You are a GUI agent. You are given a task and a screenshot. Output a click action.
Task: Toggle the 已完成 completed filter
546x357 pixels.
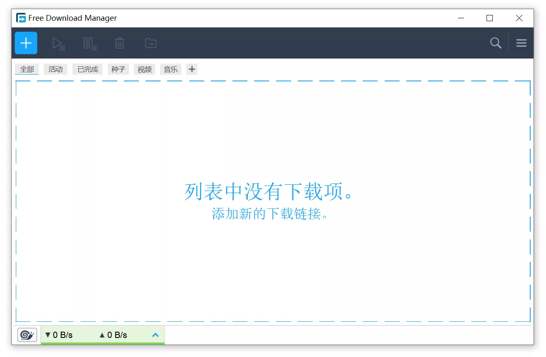(87, 69)
